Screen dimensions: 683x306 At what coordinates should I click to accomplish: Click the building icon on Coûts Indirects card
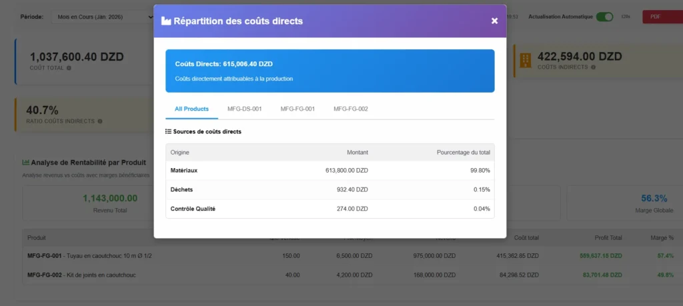[x=526, y=60]
